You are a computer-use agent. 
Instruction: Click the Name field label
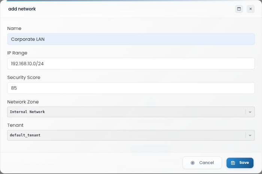pyautogui.click(x=14, y=28)
